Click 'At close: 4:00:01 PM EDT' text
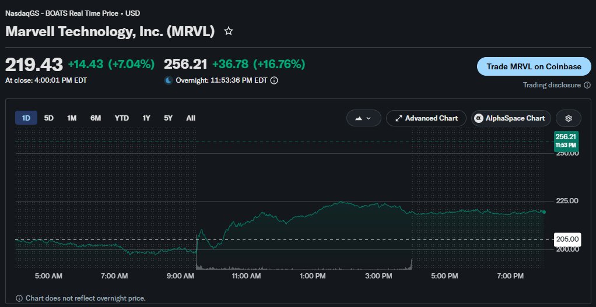Screen dimensions: 596x307 click(46, 80)
